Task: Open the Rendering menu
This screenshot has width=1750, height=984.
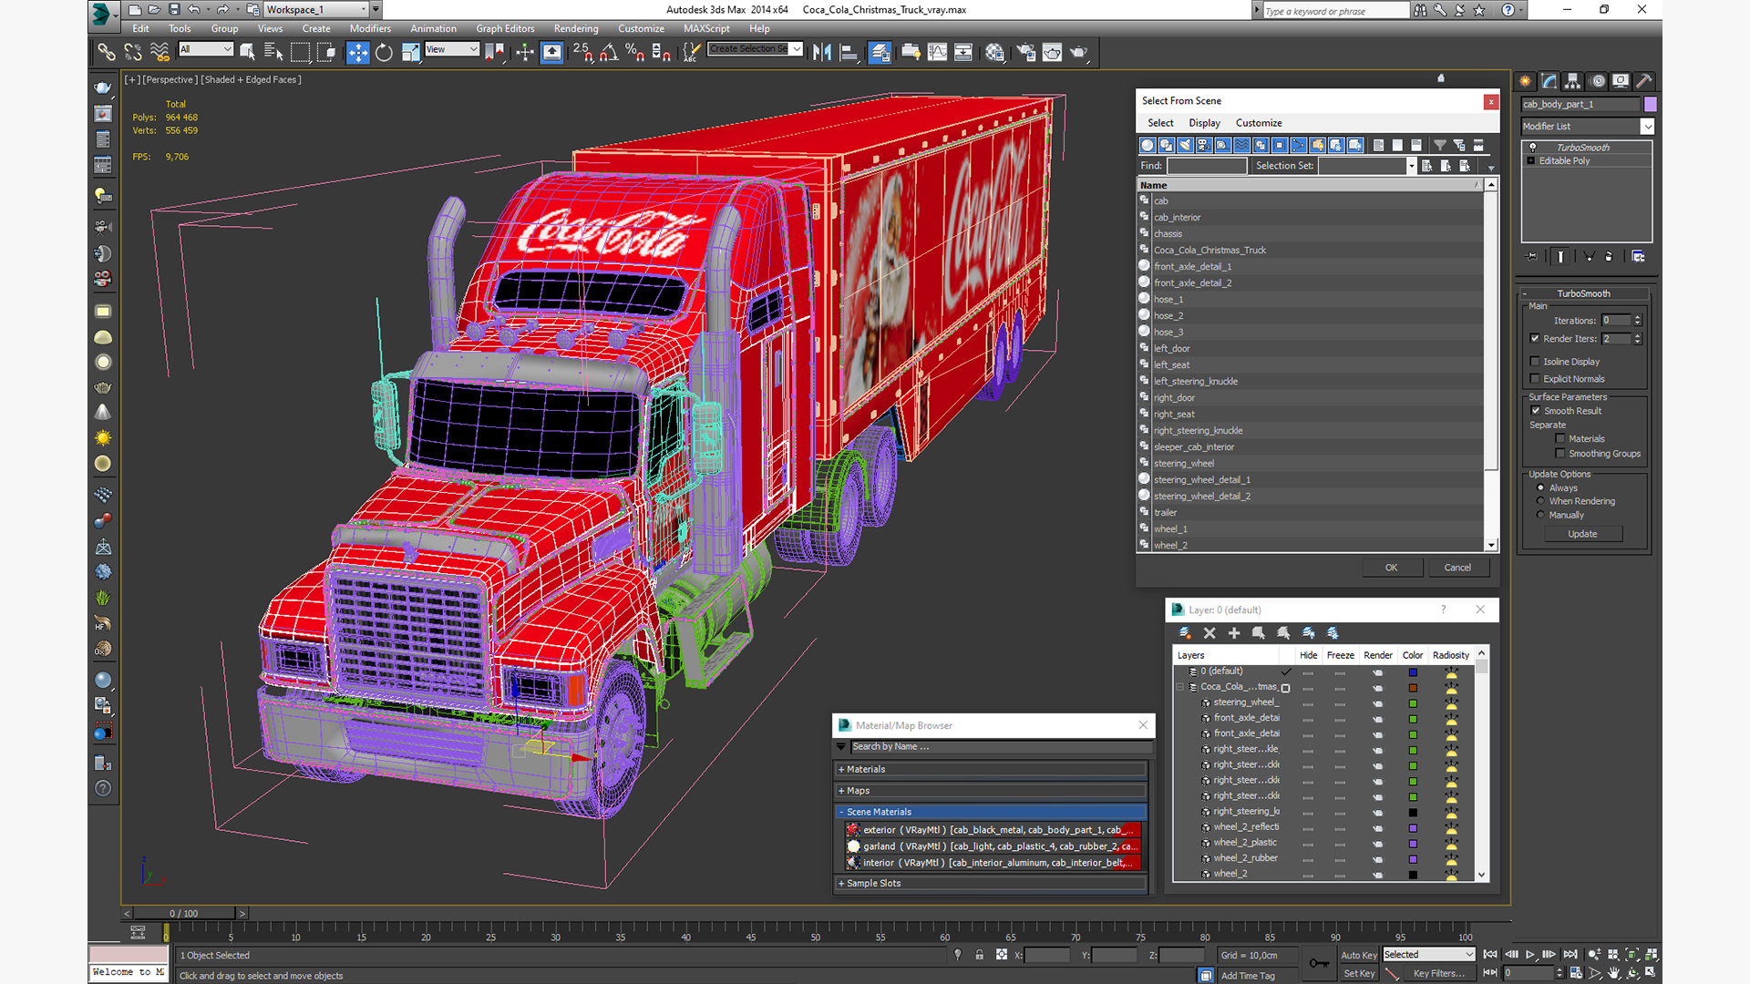Action: [x=576, y=29]
